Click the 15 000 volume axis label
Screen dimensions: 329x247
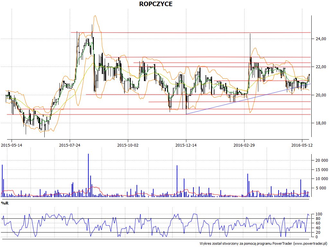pyautogui.click(x=322, y=169)
